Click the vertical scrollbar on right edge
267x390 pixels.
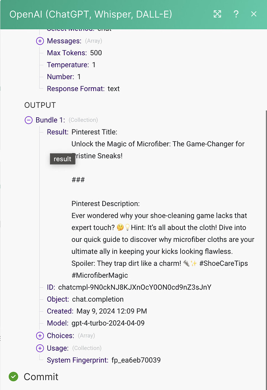click(x=266, y=224)
